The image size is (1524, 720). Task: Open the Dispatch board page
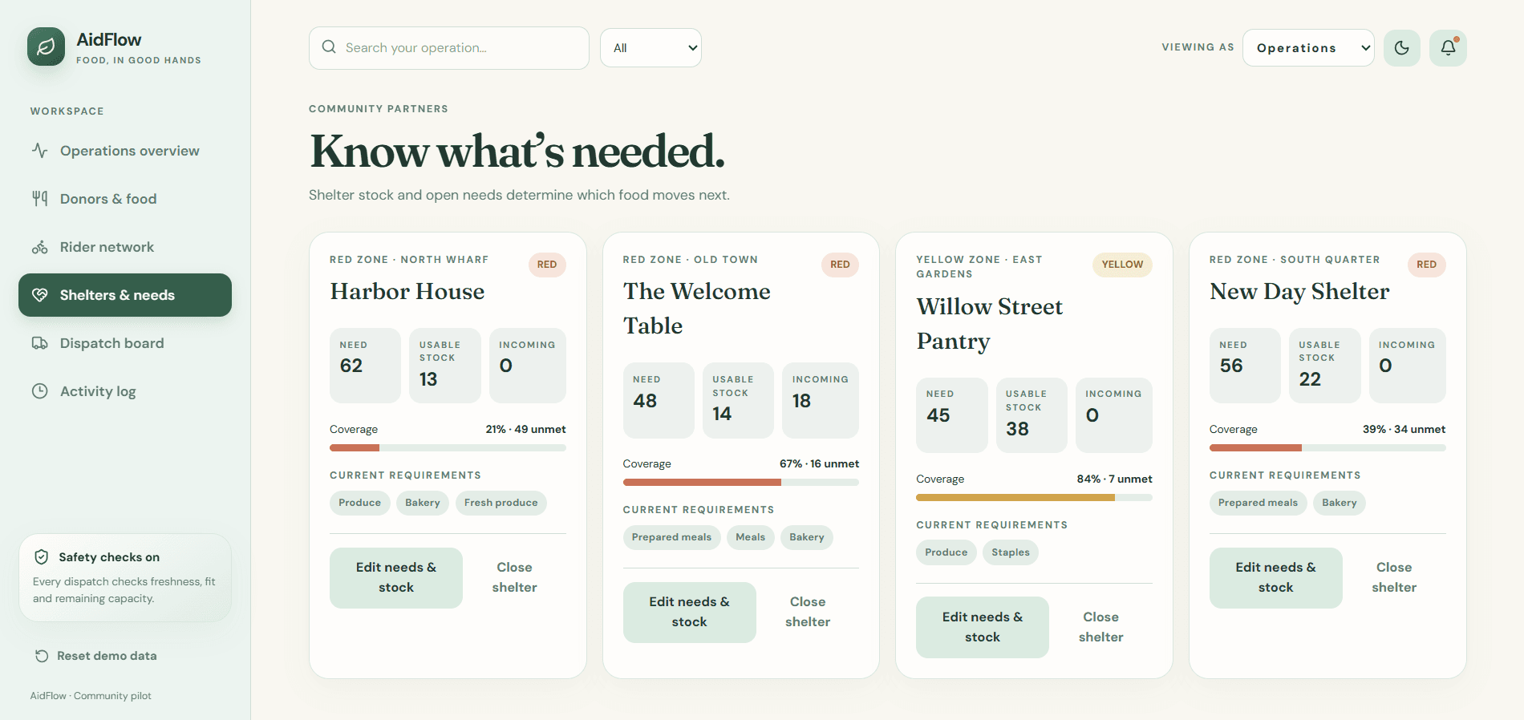(x=125, y=343)
